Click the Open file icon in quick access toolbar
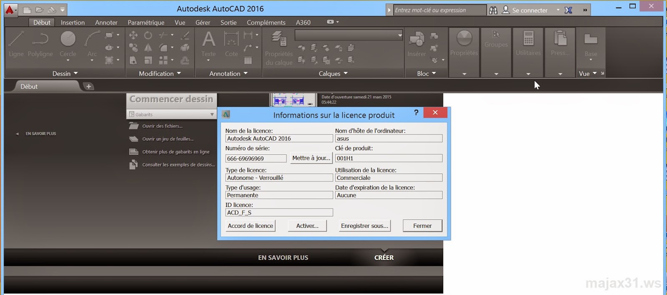This screenshot has width=667, height=295. 39,10
